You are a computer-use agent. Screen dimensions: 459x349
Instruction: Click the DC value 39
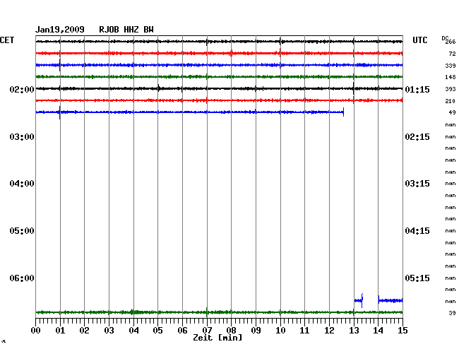(452, 313)
